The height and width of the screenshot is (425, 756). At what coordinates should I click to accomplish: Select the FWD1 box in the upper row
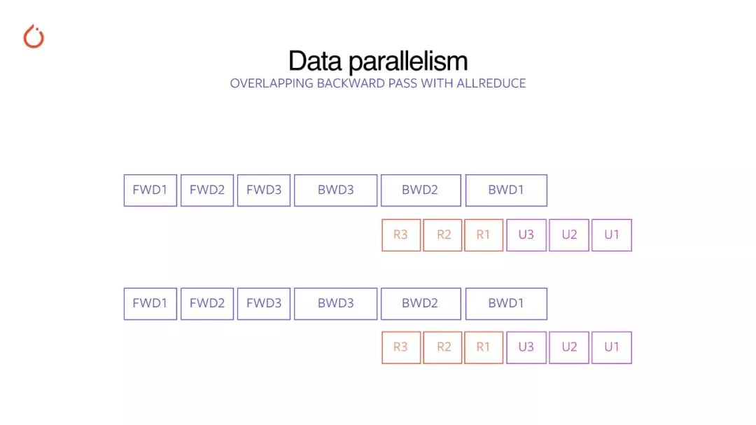coord(150,190)
